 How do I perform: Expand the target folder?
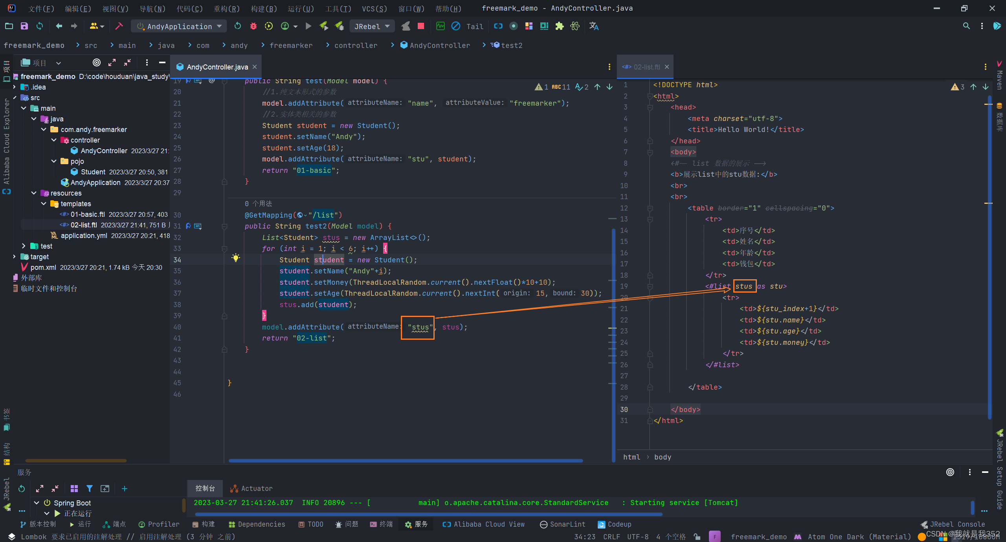click(x=14, y=257)
